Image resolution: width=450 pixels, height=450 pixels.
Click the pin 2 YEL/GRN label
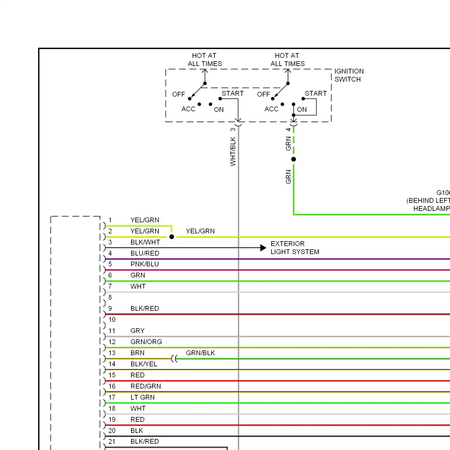pos(145,231)
